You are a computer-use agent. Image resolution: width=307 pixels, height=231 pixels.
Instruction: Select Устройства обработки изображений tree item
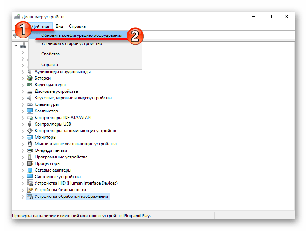tap(71, 196)
